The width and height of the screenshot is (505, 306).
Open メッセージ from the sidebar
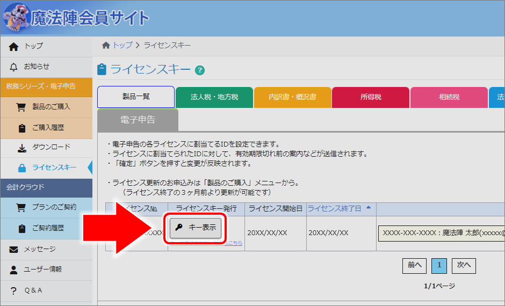click(39, 249)
